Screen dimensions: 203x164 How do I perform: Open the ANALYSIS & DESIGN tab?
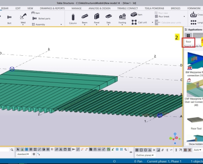click(100, 8)
